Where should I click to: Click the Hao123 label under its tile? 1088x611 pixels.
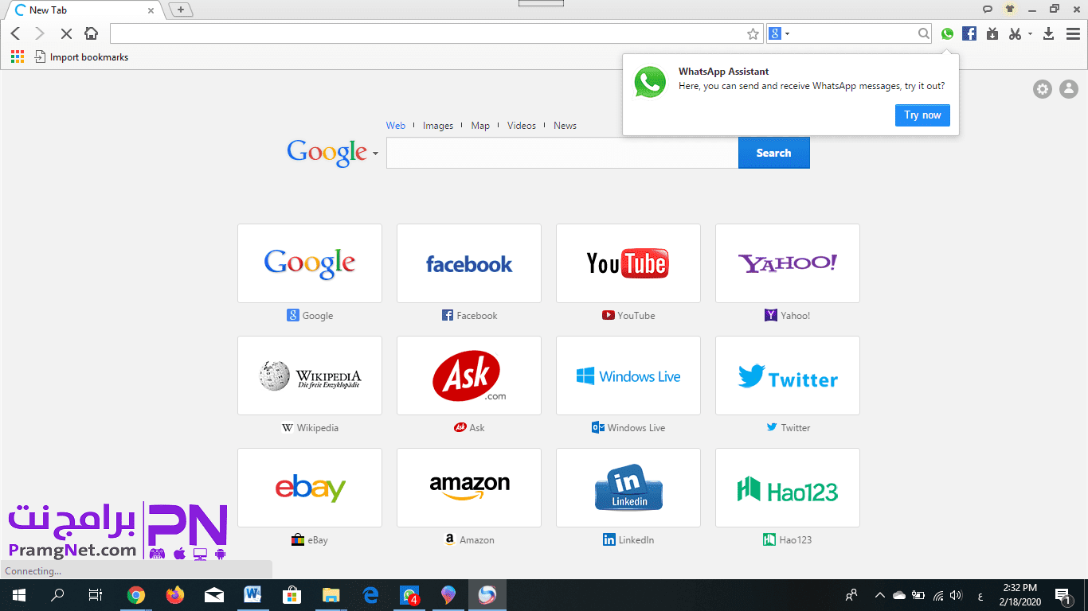796,540
